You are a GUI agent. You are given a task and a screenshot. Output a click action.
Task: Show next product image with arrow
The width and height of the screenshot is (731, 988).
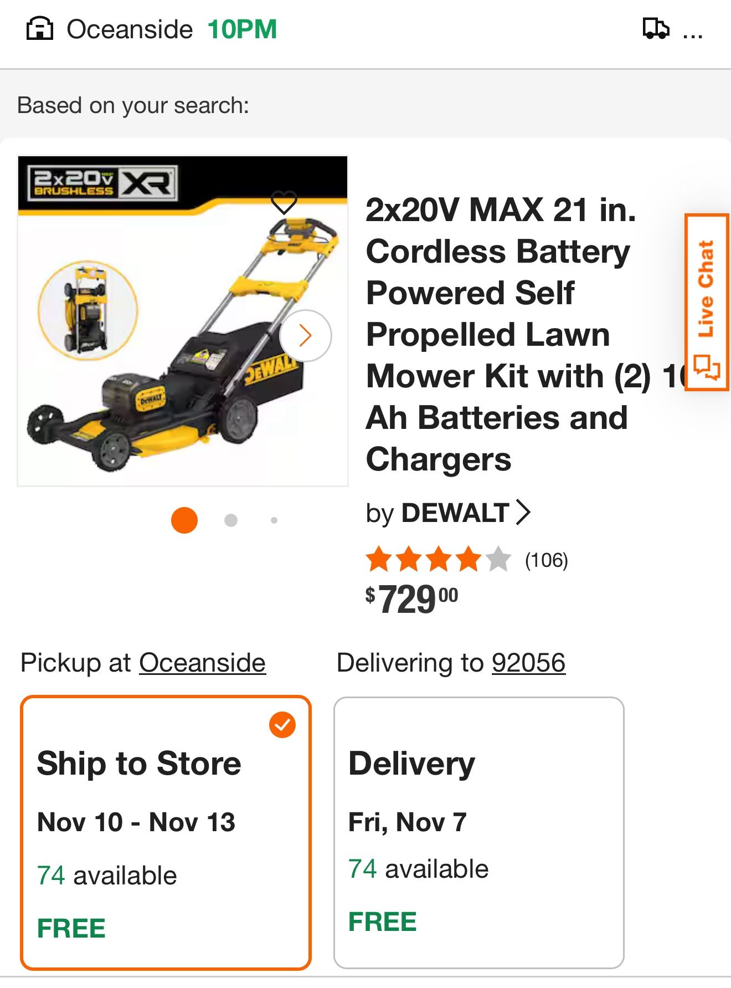click(305, 335)
